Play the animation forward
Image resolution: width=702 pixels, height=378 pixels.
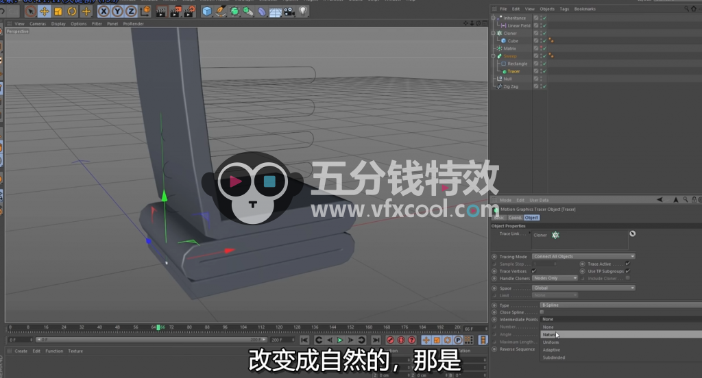click(x=340, y=340)
